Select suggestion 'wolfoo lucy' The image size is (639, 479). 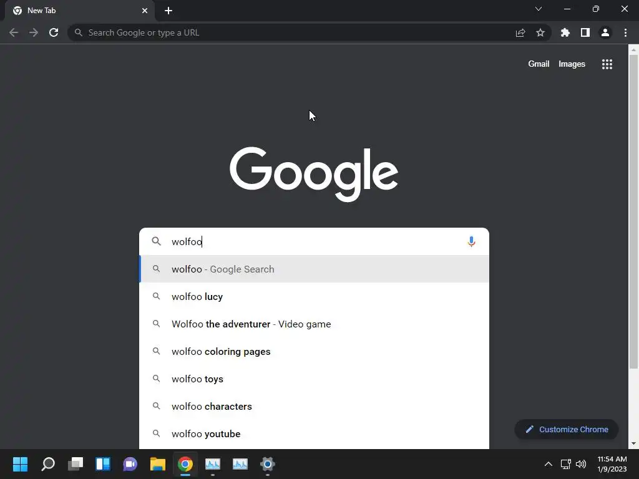(315, 296)
